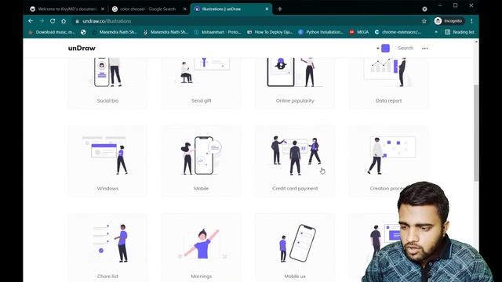Close the Illustrations unDraw tab
The image size is (502, 282).
[267, 9]
